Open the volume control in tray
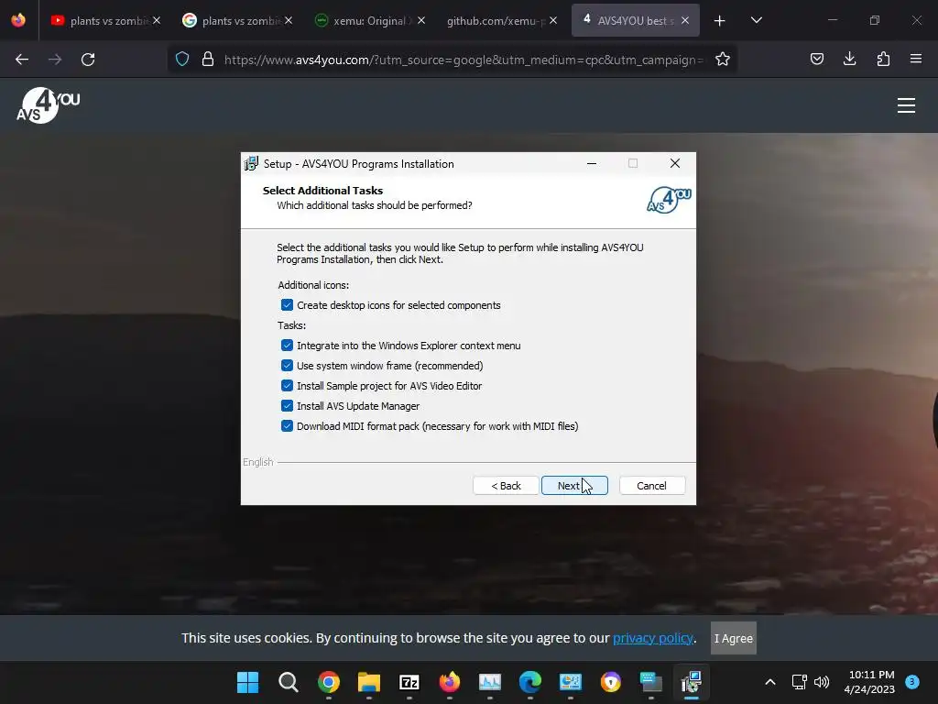 pyautogui.click(x=822, y=682)
